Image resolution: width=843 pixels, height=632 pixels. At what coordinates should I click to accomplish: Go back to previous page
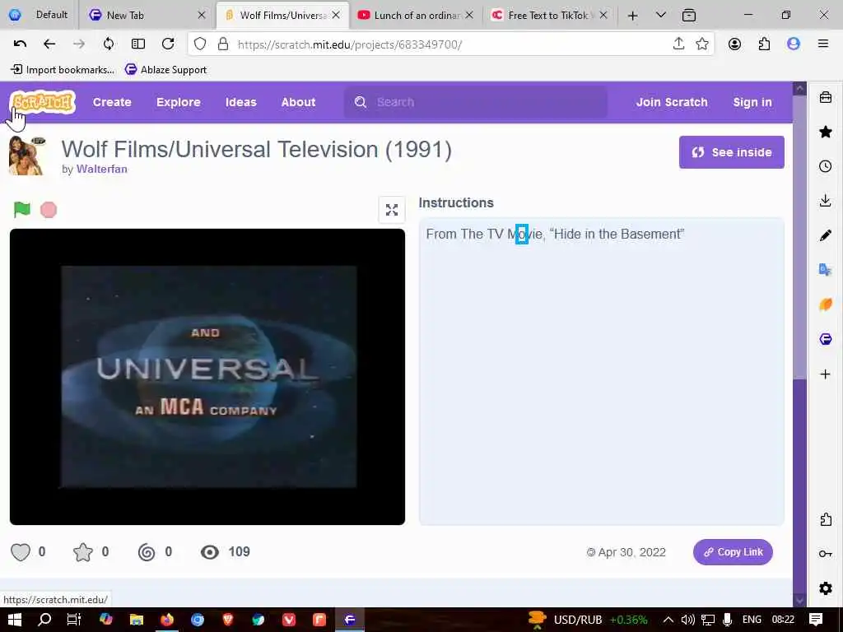tap(49, 44)
